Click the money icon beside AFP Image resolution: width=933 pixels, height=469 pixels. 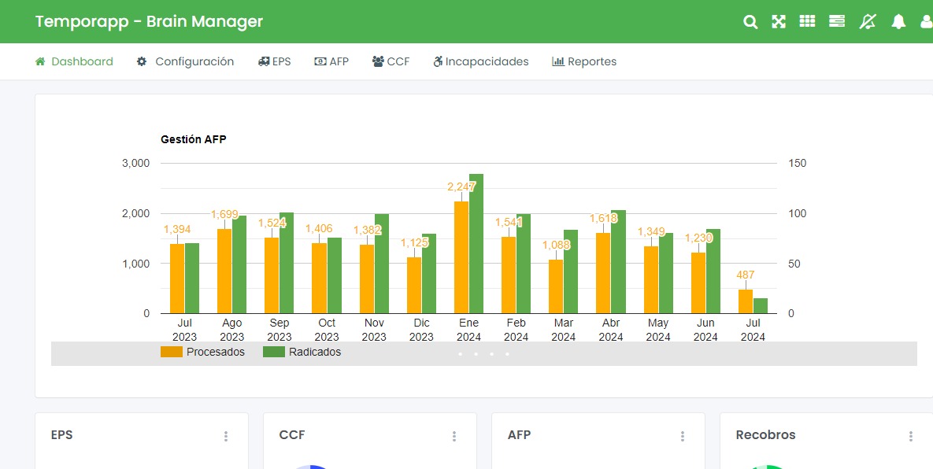point(320,61)
